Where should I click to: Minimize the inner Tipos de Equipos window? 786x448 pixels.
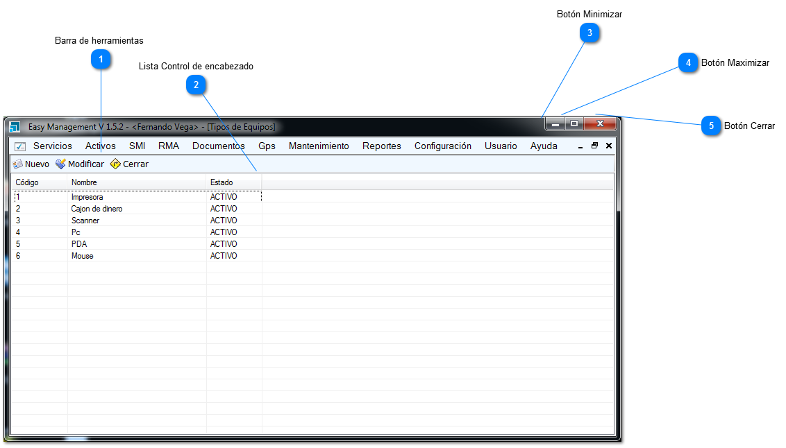580,146
